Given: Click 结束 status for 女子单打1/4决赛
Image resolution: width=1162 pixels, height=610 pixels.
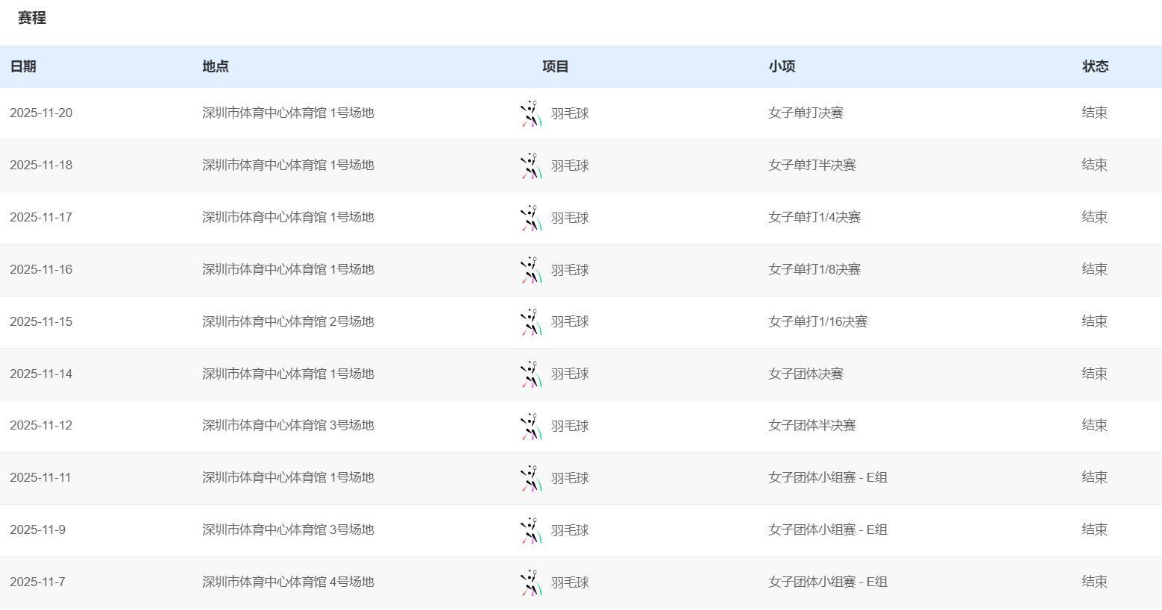Looking at the screenshot, I should pyautogui.click(x=1094, y=217).
